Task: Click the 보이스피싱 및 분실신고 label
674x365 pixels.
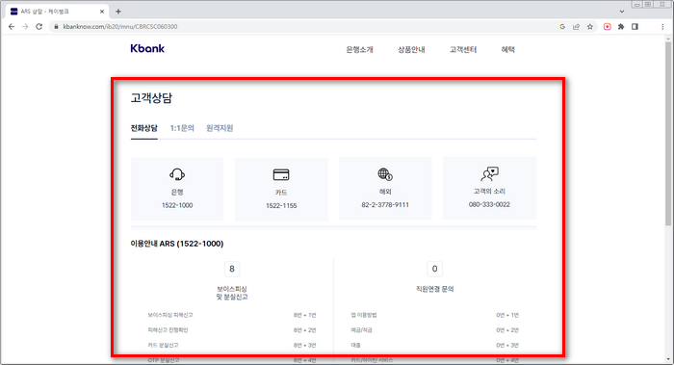Action: click(x=232, y=293)
